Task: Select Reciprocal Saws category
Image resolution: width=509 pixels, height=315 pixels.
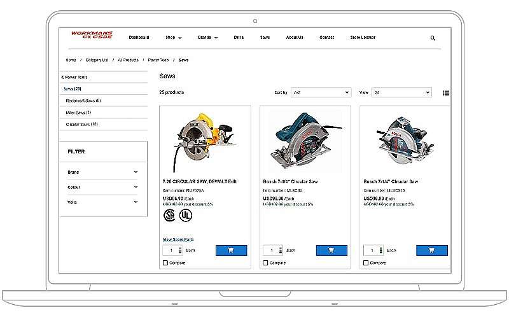Action: click(x=83, y=101)
